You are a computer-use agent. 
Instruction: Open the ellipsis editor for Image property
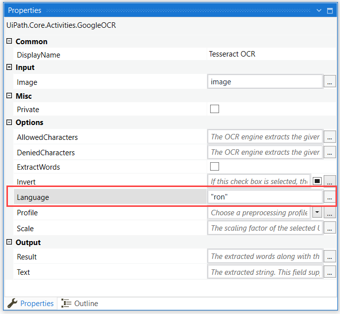330,82
